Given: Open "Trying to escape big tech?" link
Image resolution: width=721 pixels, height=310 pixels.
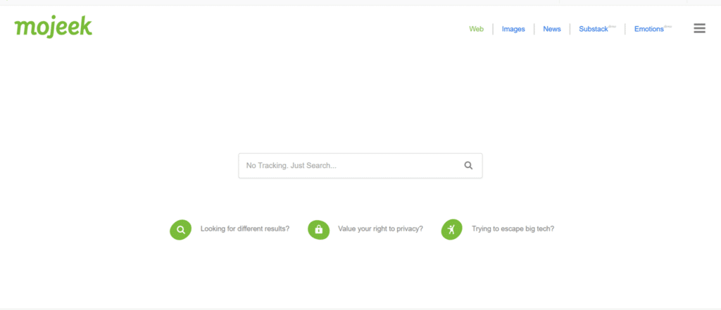Looking at the screenshot, I should [513, 228].
